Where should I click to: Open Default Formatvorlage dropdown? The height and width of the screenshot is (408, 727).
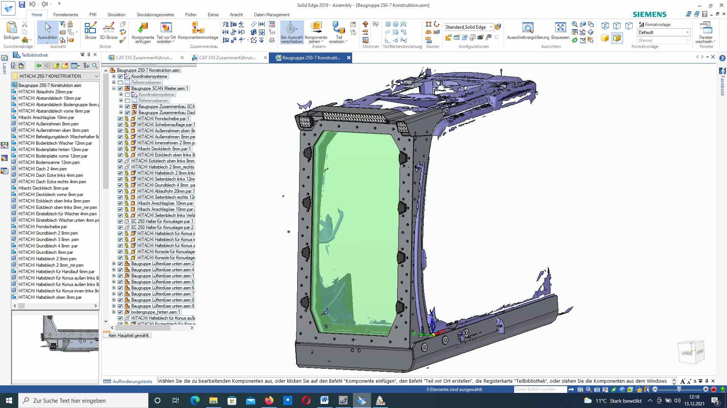click(688, 32)
